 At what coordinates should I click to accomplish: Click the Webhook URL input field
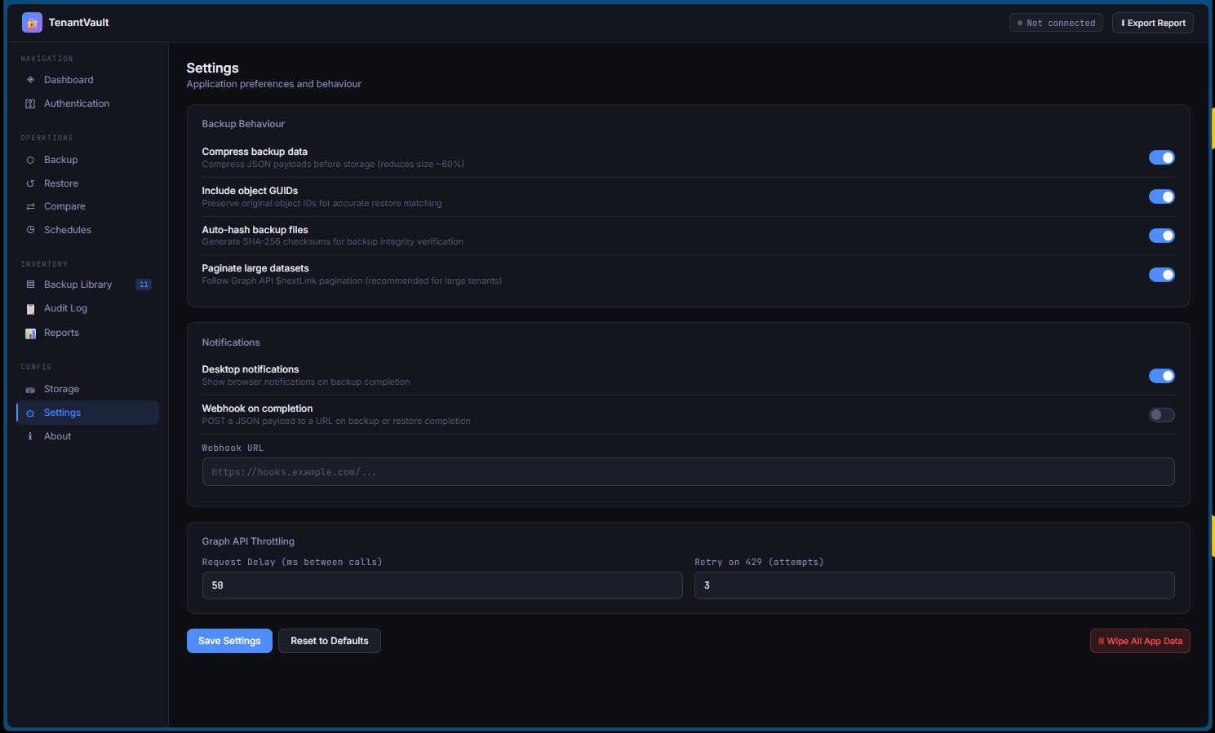pos(688,472)
